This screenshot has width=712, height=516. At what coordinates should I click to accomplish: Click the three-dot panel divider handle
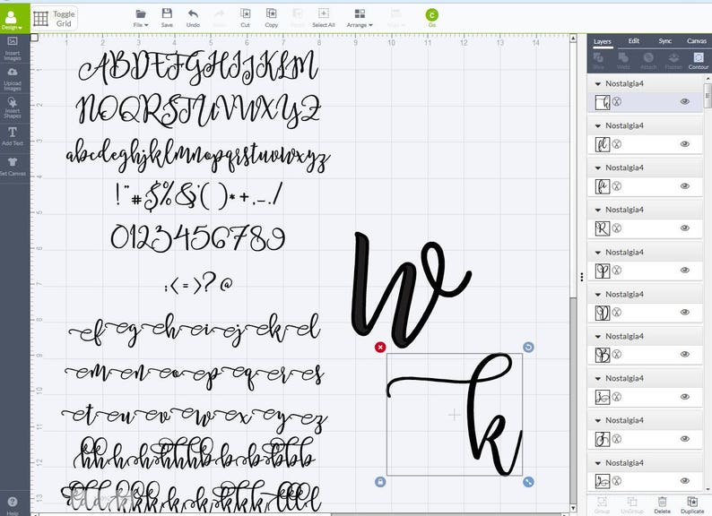click(x=582, y=277)
